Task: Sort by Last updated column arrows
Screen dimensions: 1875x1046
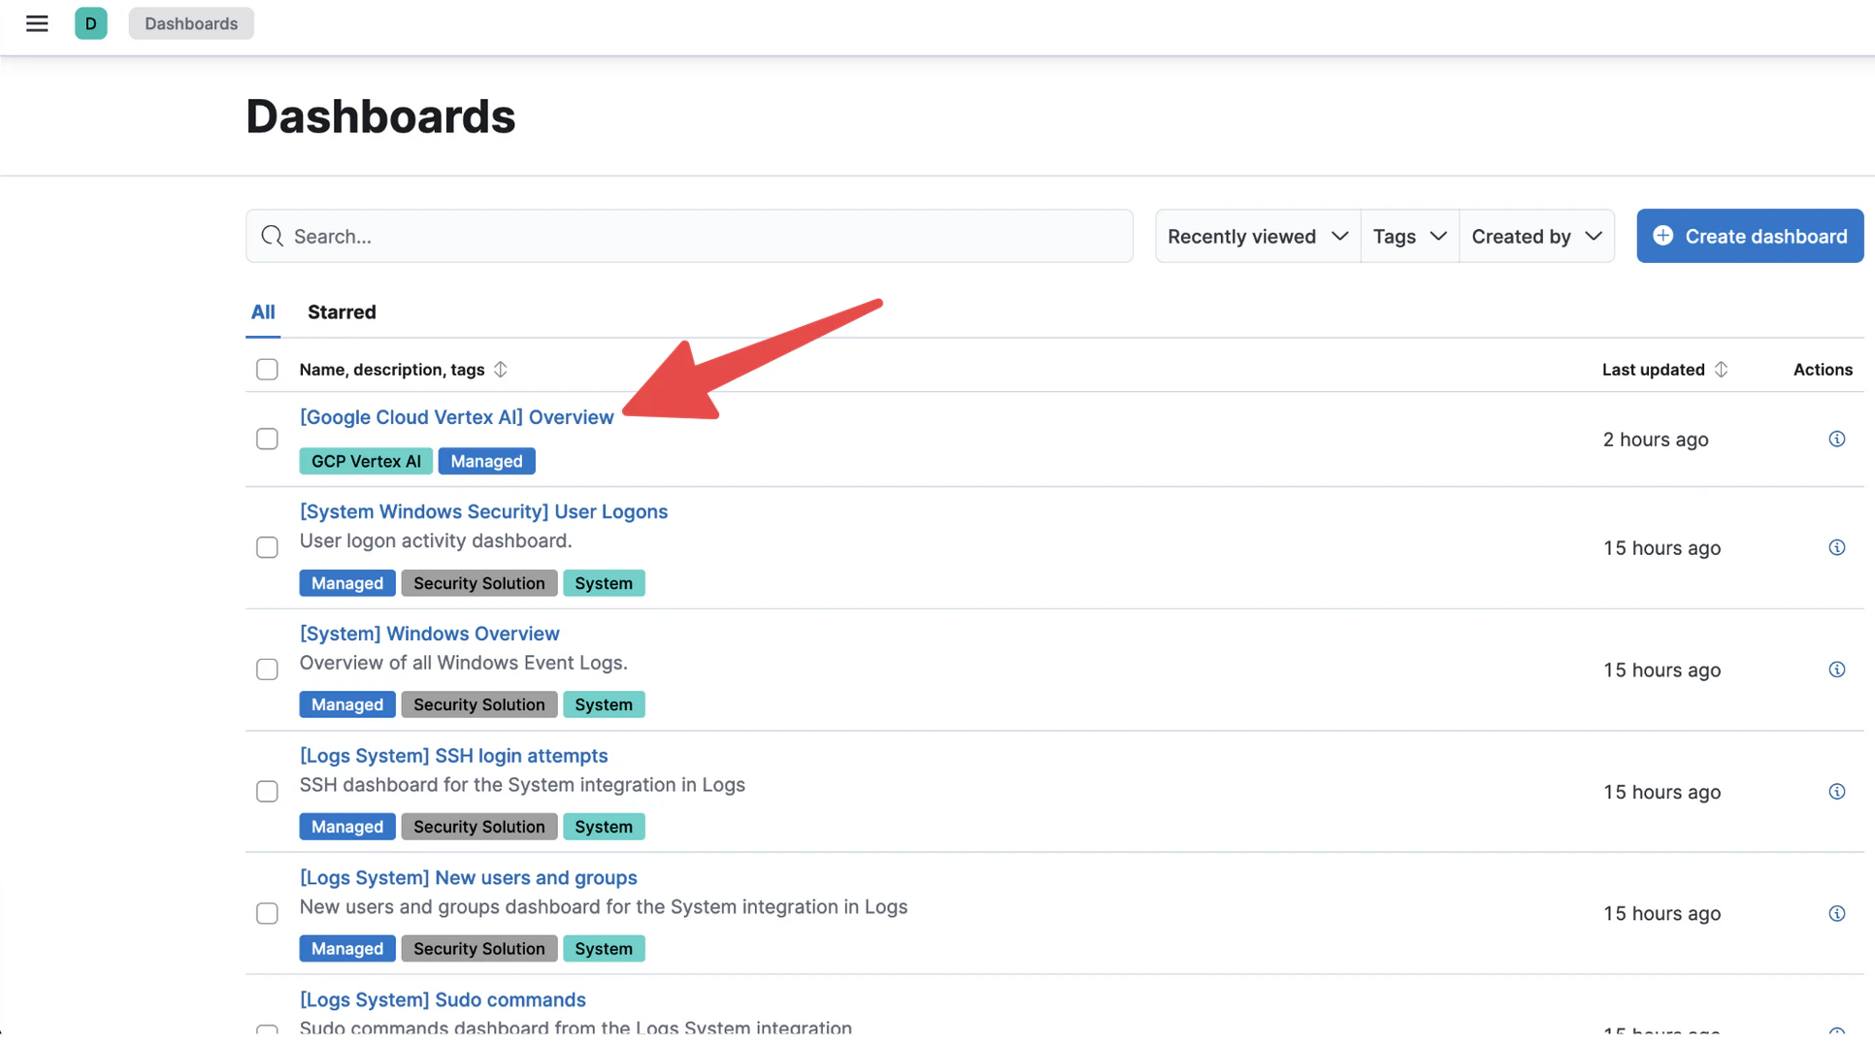Action: [1721, 370]
